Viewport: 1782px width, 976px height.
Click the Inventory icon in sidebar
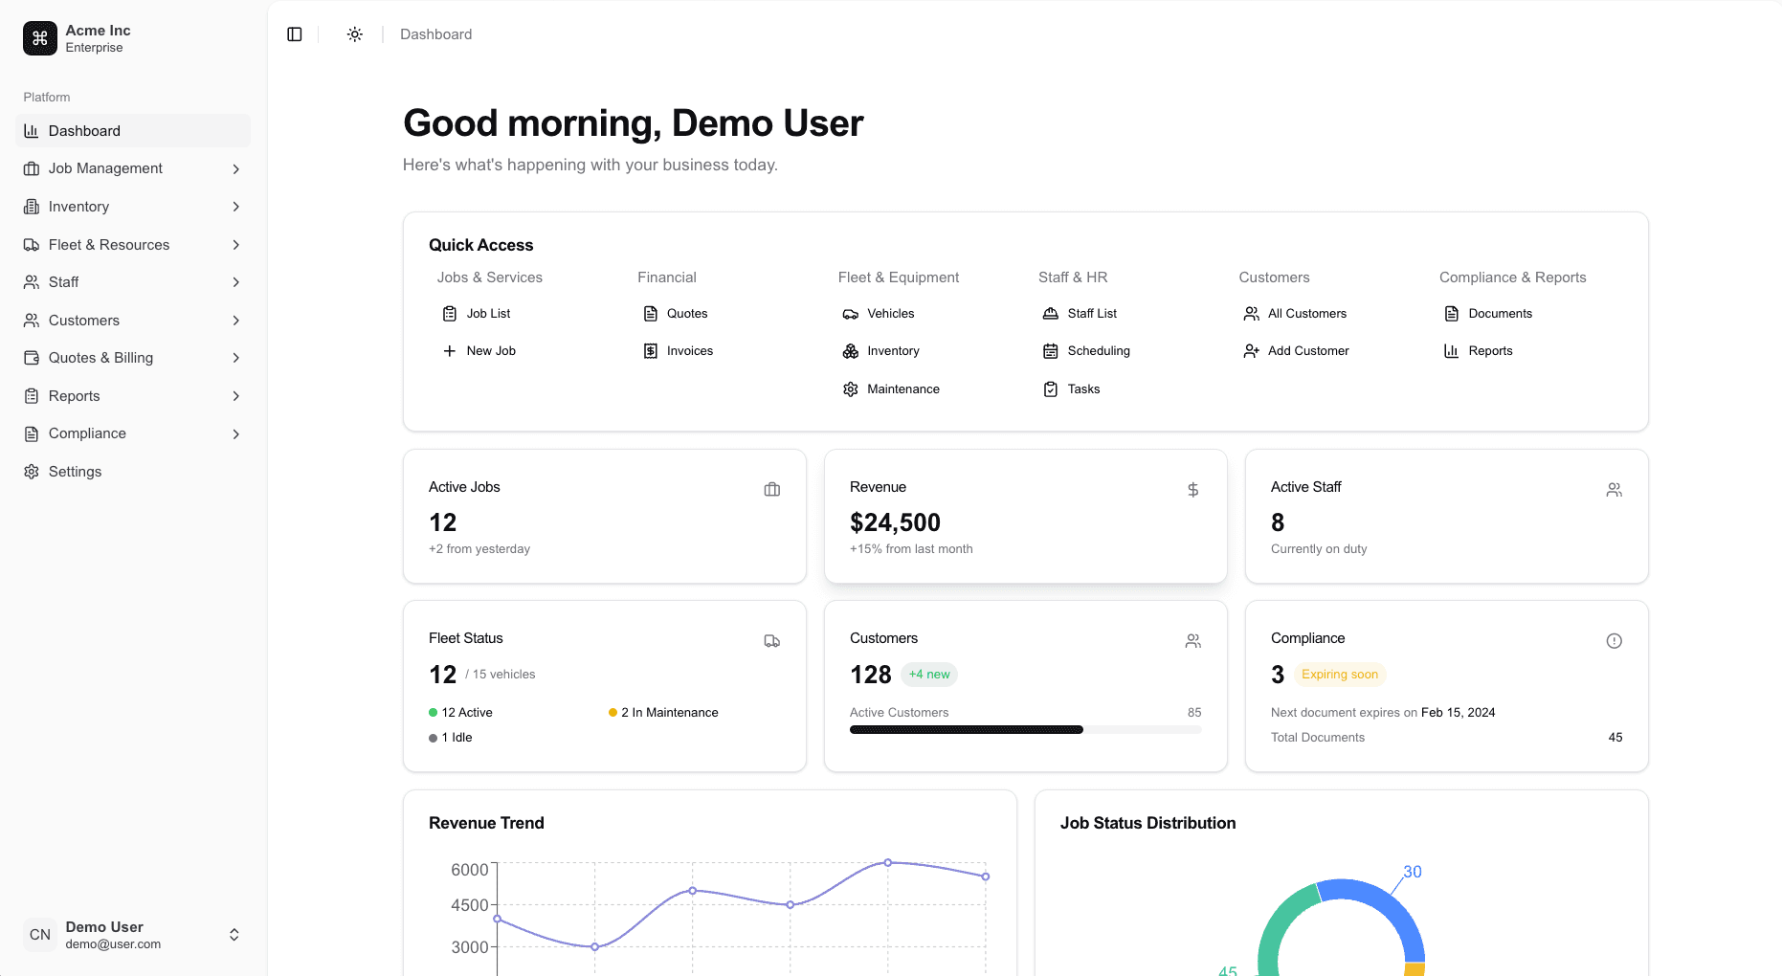coord(32,207)
